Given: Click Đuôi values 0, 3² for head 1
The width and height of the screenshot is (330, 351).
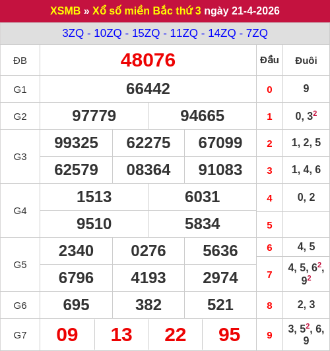Looking at the screenshot, I should [x=306, y=116].
